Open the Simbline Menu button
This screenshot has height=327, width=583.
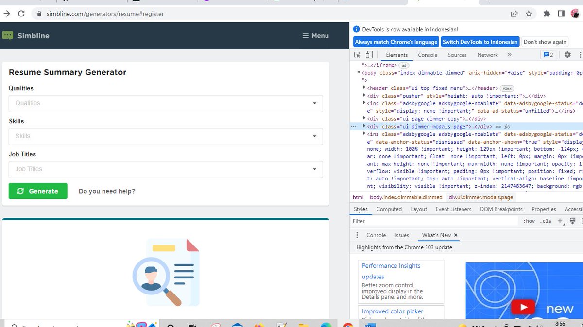[315, 35]
